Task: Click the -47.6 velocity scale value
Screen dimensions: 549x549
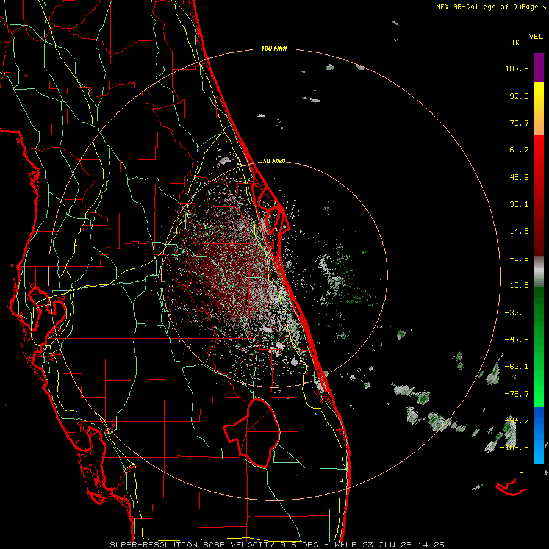Action: (517, 340)
